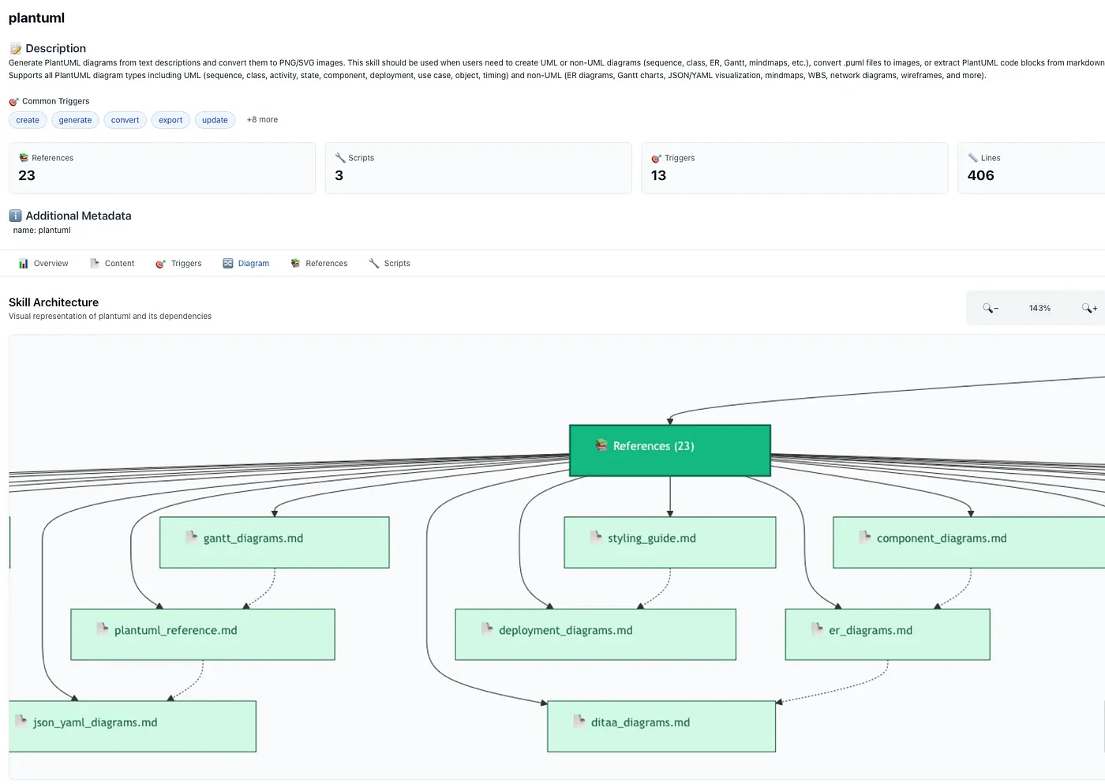Click the book icon inside the References (23) node
This screenshot has width=1105, height=784.
[x=601, y=445]
